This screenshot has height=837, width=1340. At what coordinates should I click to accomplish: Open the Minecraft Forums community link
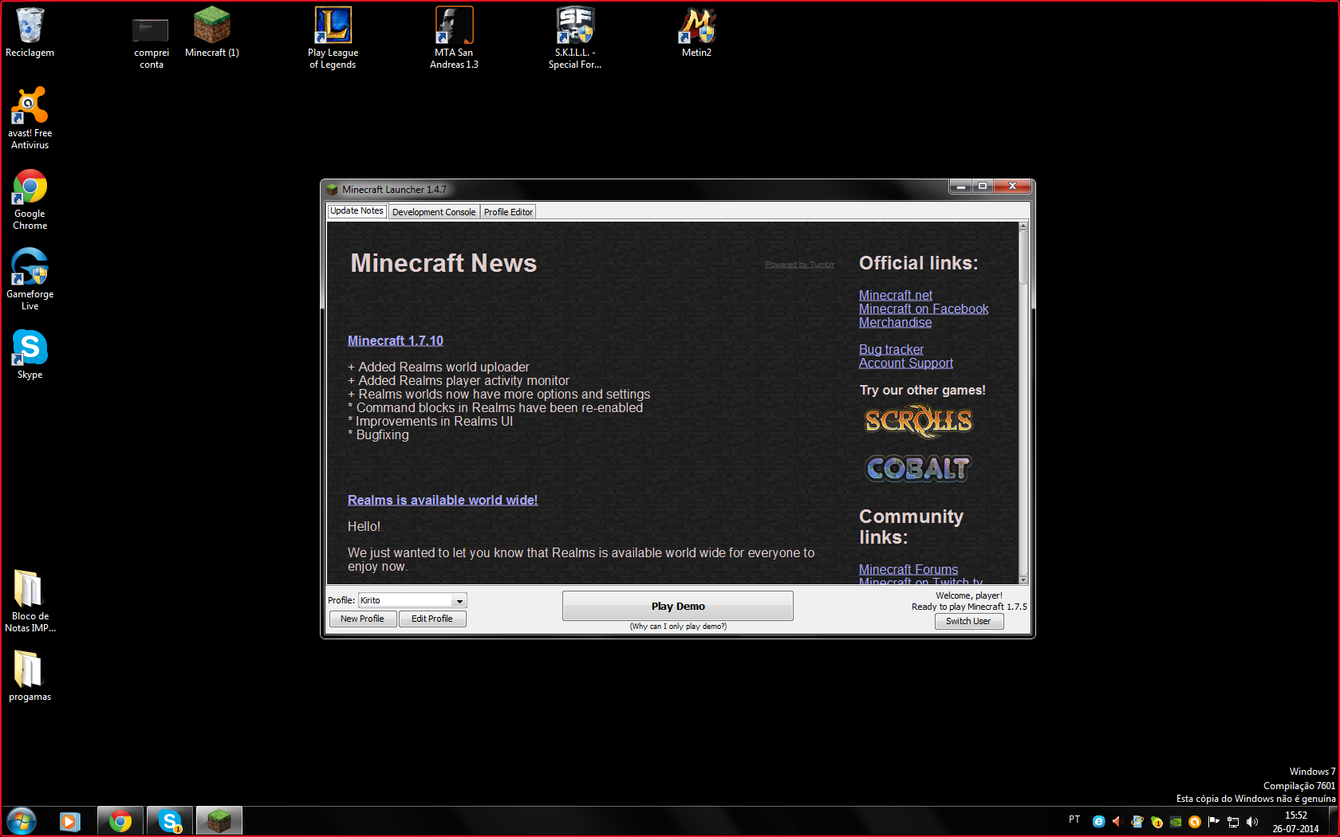click(908, 569)
